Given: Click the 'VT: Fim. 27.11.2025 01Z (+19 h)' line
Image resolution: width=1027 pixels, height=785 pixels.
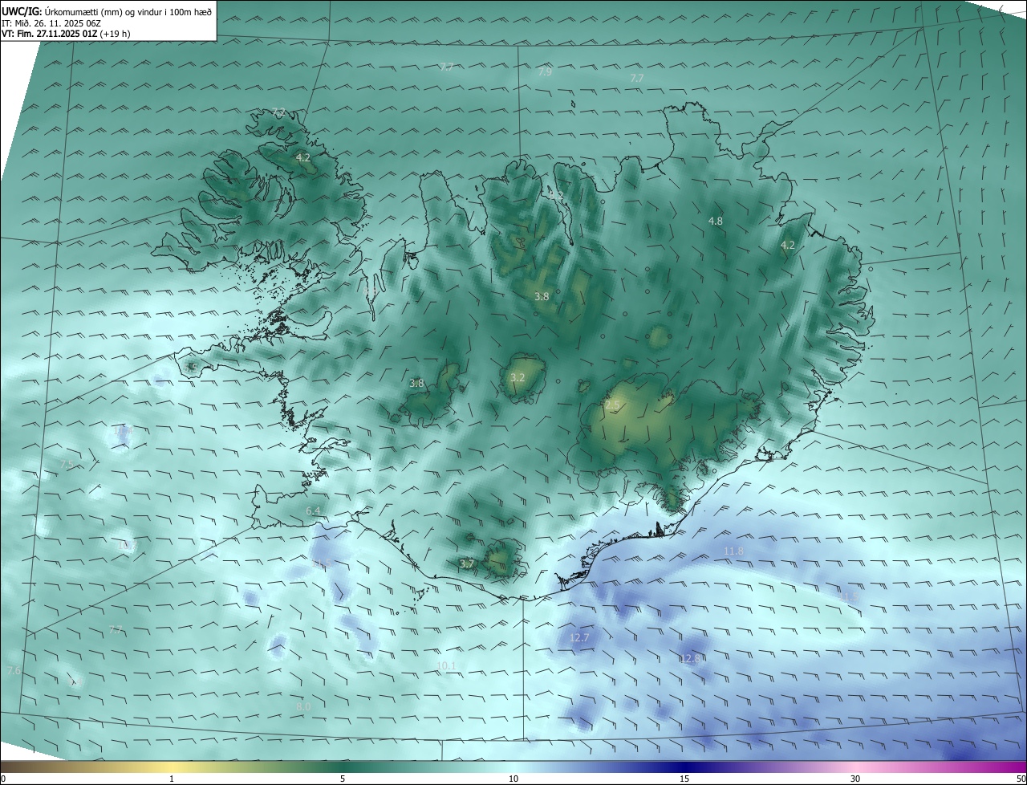Looking at the screenshot, I should 66,34.
